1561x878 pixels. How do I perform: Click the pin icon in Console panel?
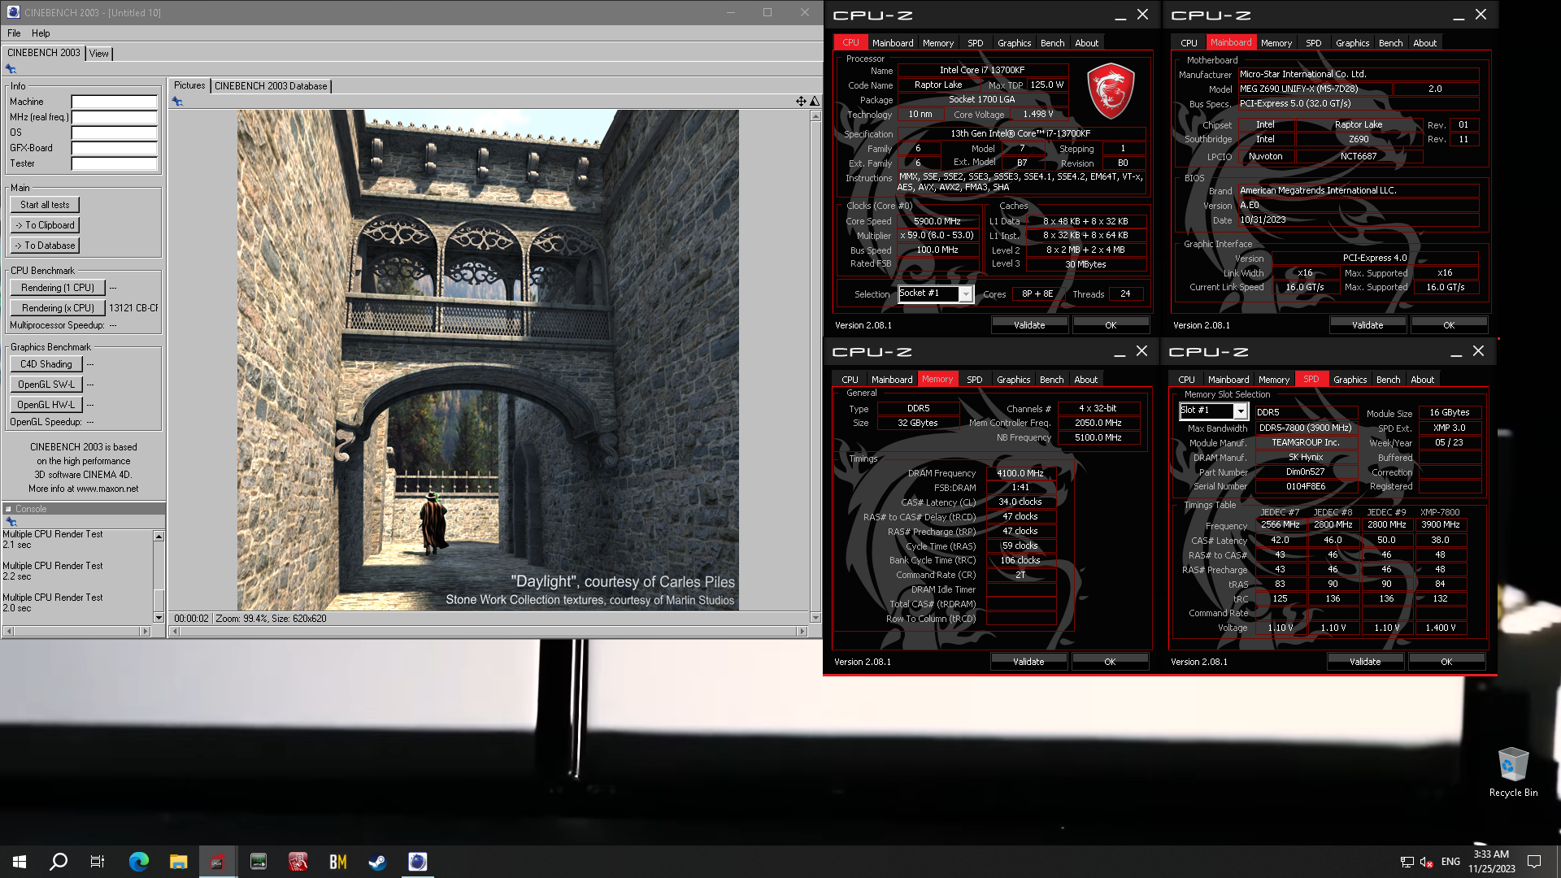(x=11, y=521)
